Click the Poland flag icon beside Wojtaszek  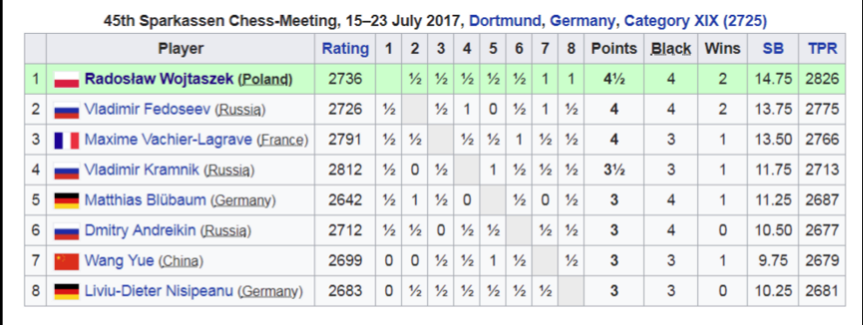[66, 79]
